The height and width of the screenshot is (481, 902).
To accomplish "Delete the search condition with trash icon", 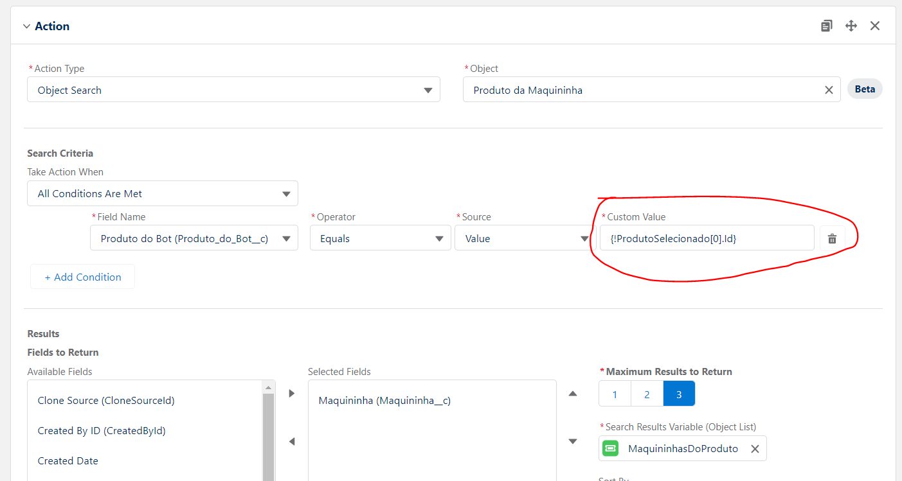I will 832,238.
